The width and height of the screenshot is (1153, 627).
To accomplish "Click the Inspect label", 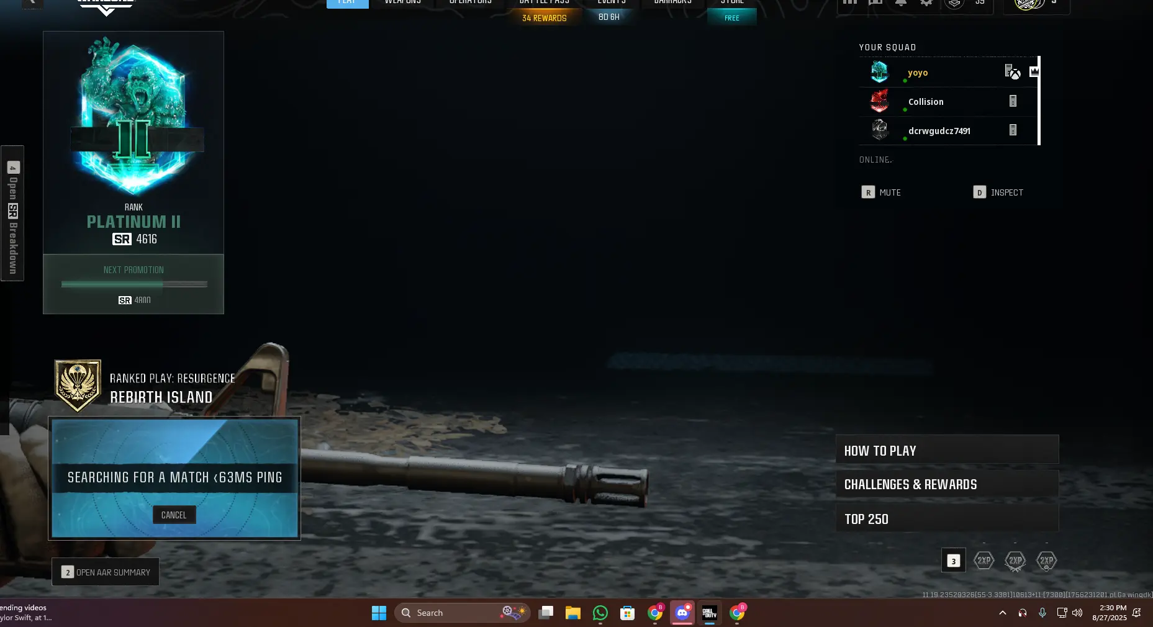I will pos(1007,192).
